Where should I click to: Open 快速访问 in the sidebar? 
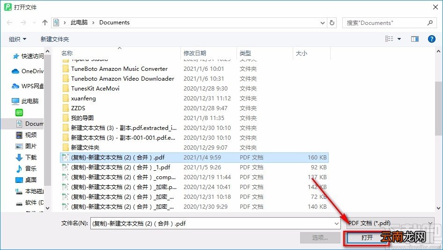pos(28,56)
